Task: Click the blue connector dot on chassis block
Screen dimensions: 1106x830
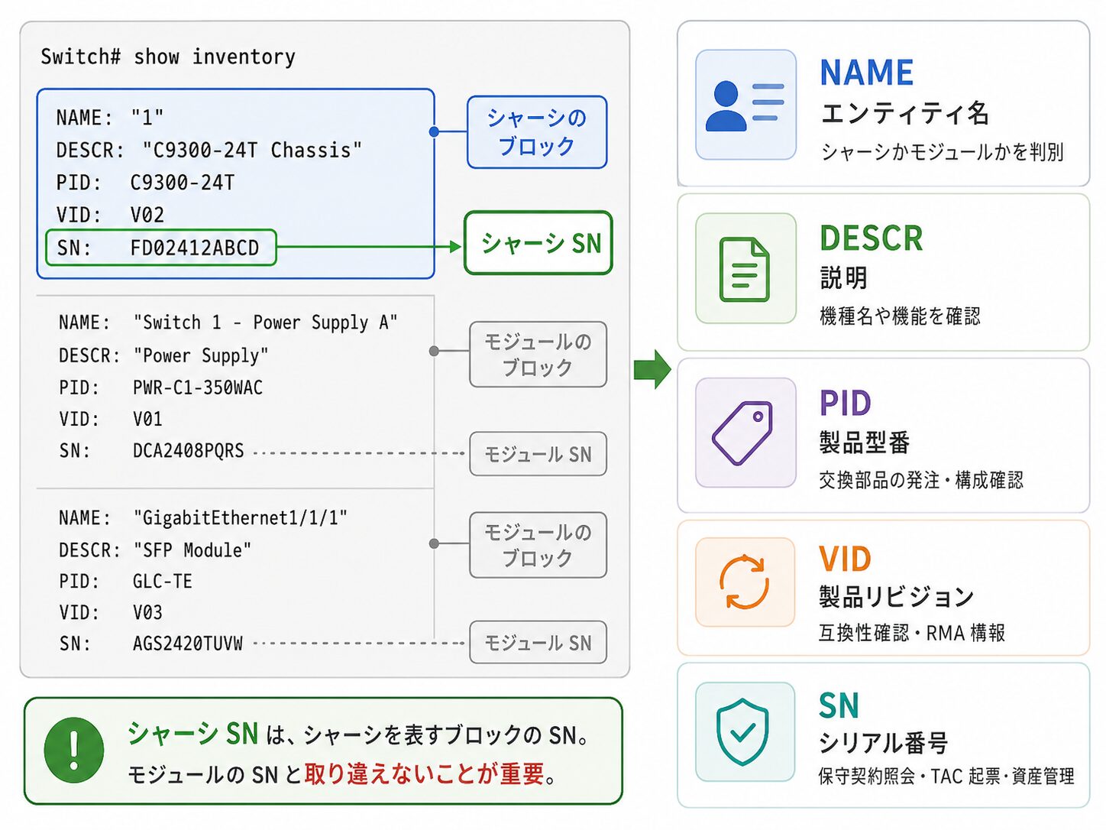Action: pos(434,131)
